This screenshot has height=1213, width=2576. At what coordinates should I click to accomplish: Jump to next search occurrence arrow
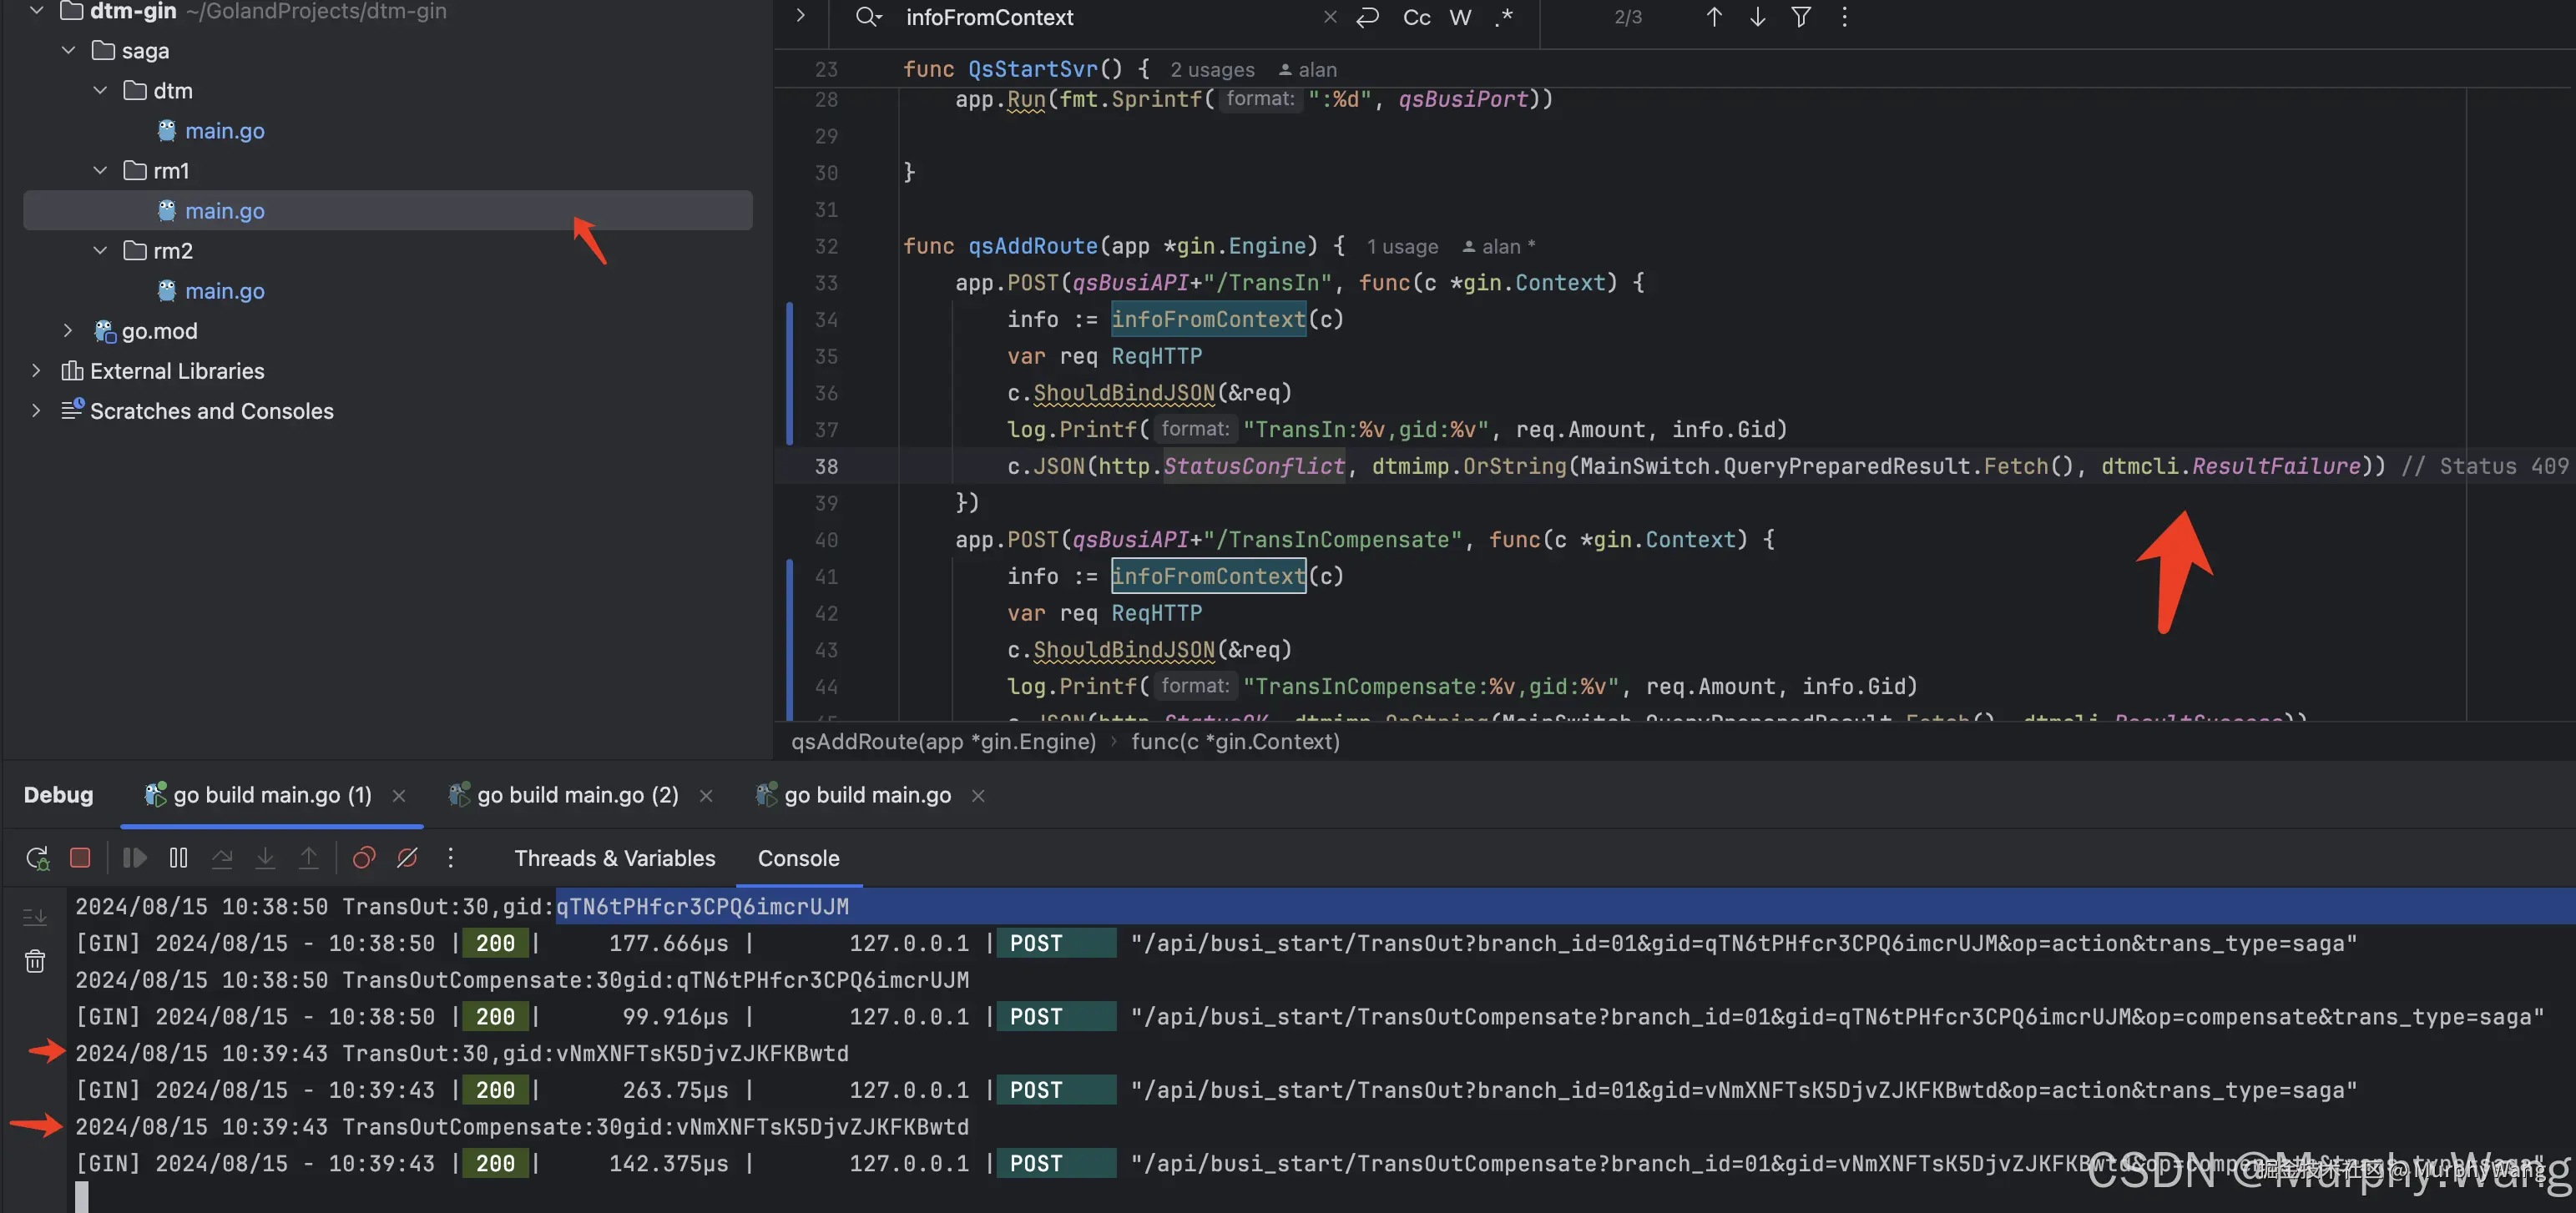[x=1757, y=17]
